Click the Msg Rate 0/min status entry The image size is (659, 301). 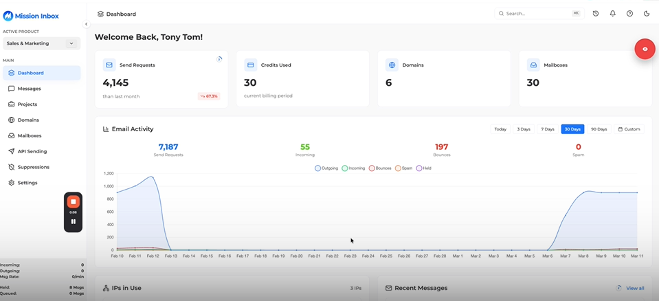[42, 277]
